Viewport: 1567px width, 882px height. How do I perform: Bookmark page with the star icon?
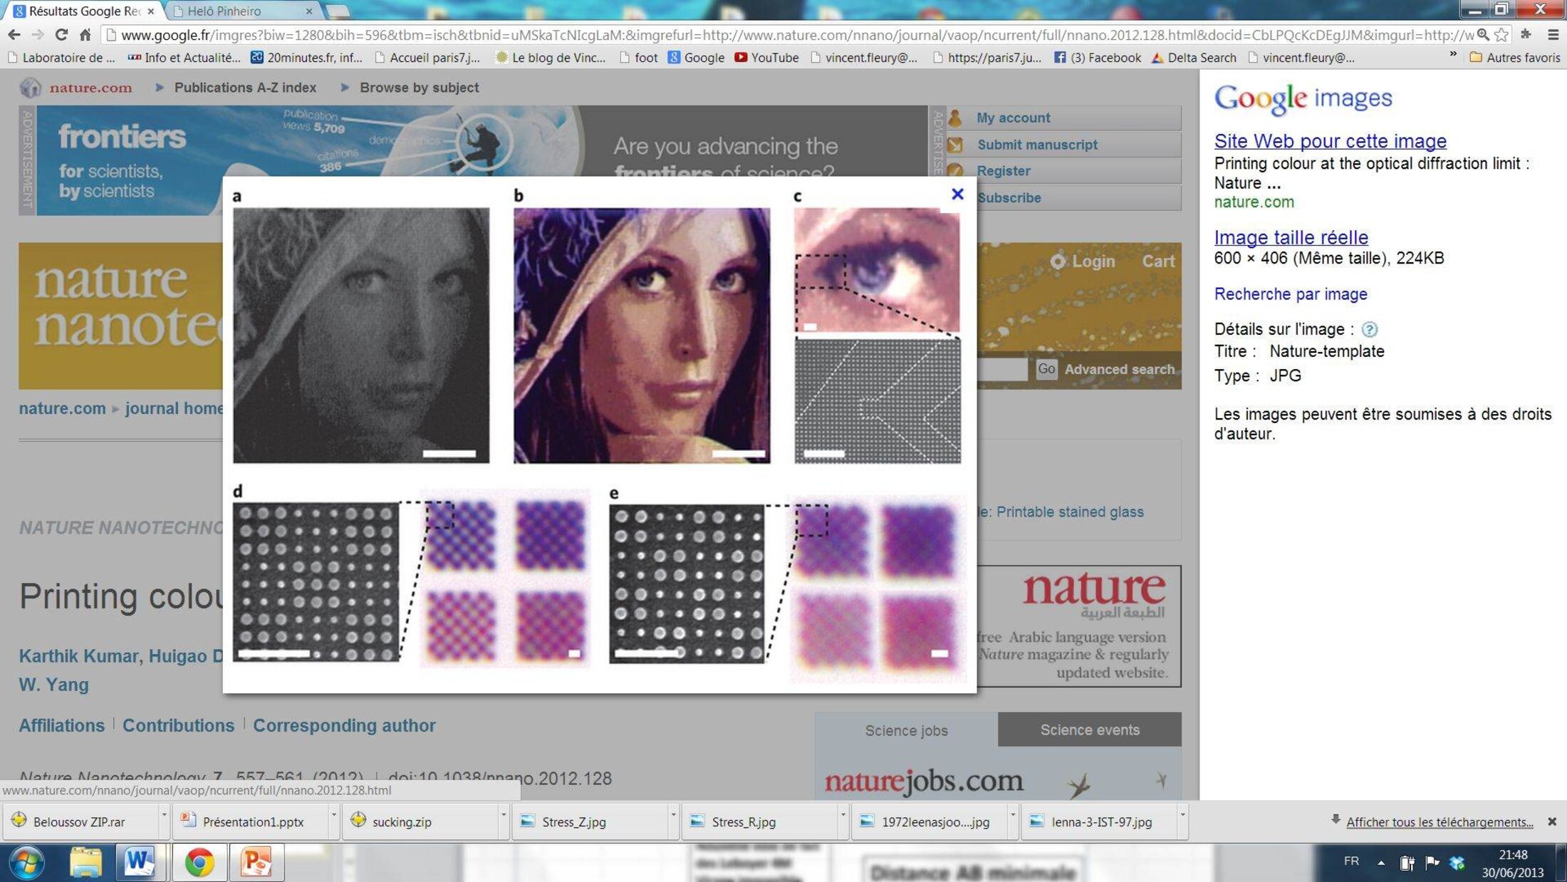pyautogui.click(x=1501, y=35)
